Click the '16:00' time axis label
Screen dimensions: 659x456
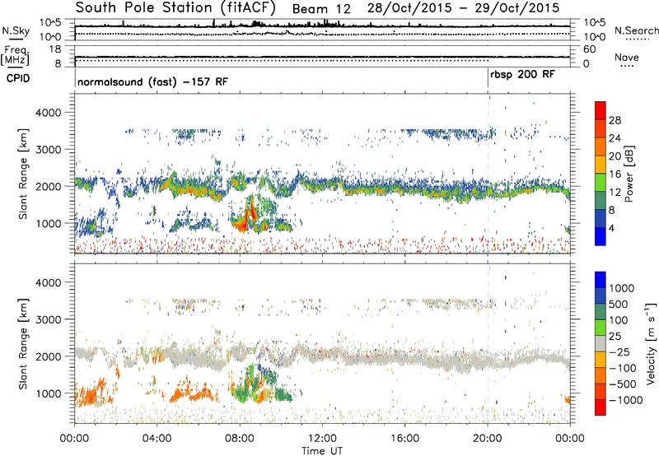[x=404, y=438]
